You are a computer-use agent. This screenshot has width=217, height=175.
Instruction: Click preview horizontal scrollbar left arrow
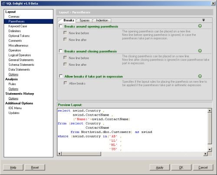[x=59, y=154]
